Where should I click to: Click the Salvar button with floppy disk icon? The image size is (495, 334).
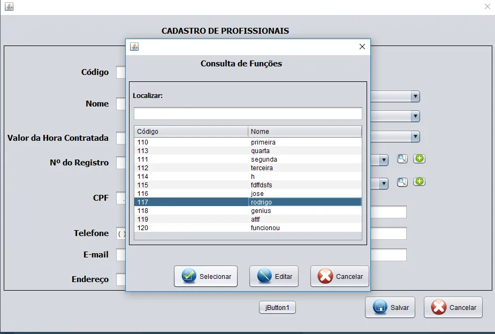390,307
